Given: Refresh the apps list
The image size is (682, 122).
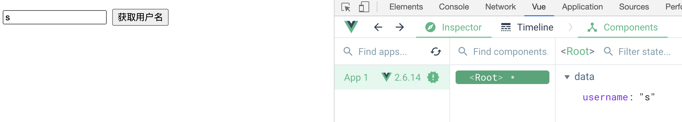Looking at the screenshot, I should (436, 52).
